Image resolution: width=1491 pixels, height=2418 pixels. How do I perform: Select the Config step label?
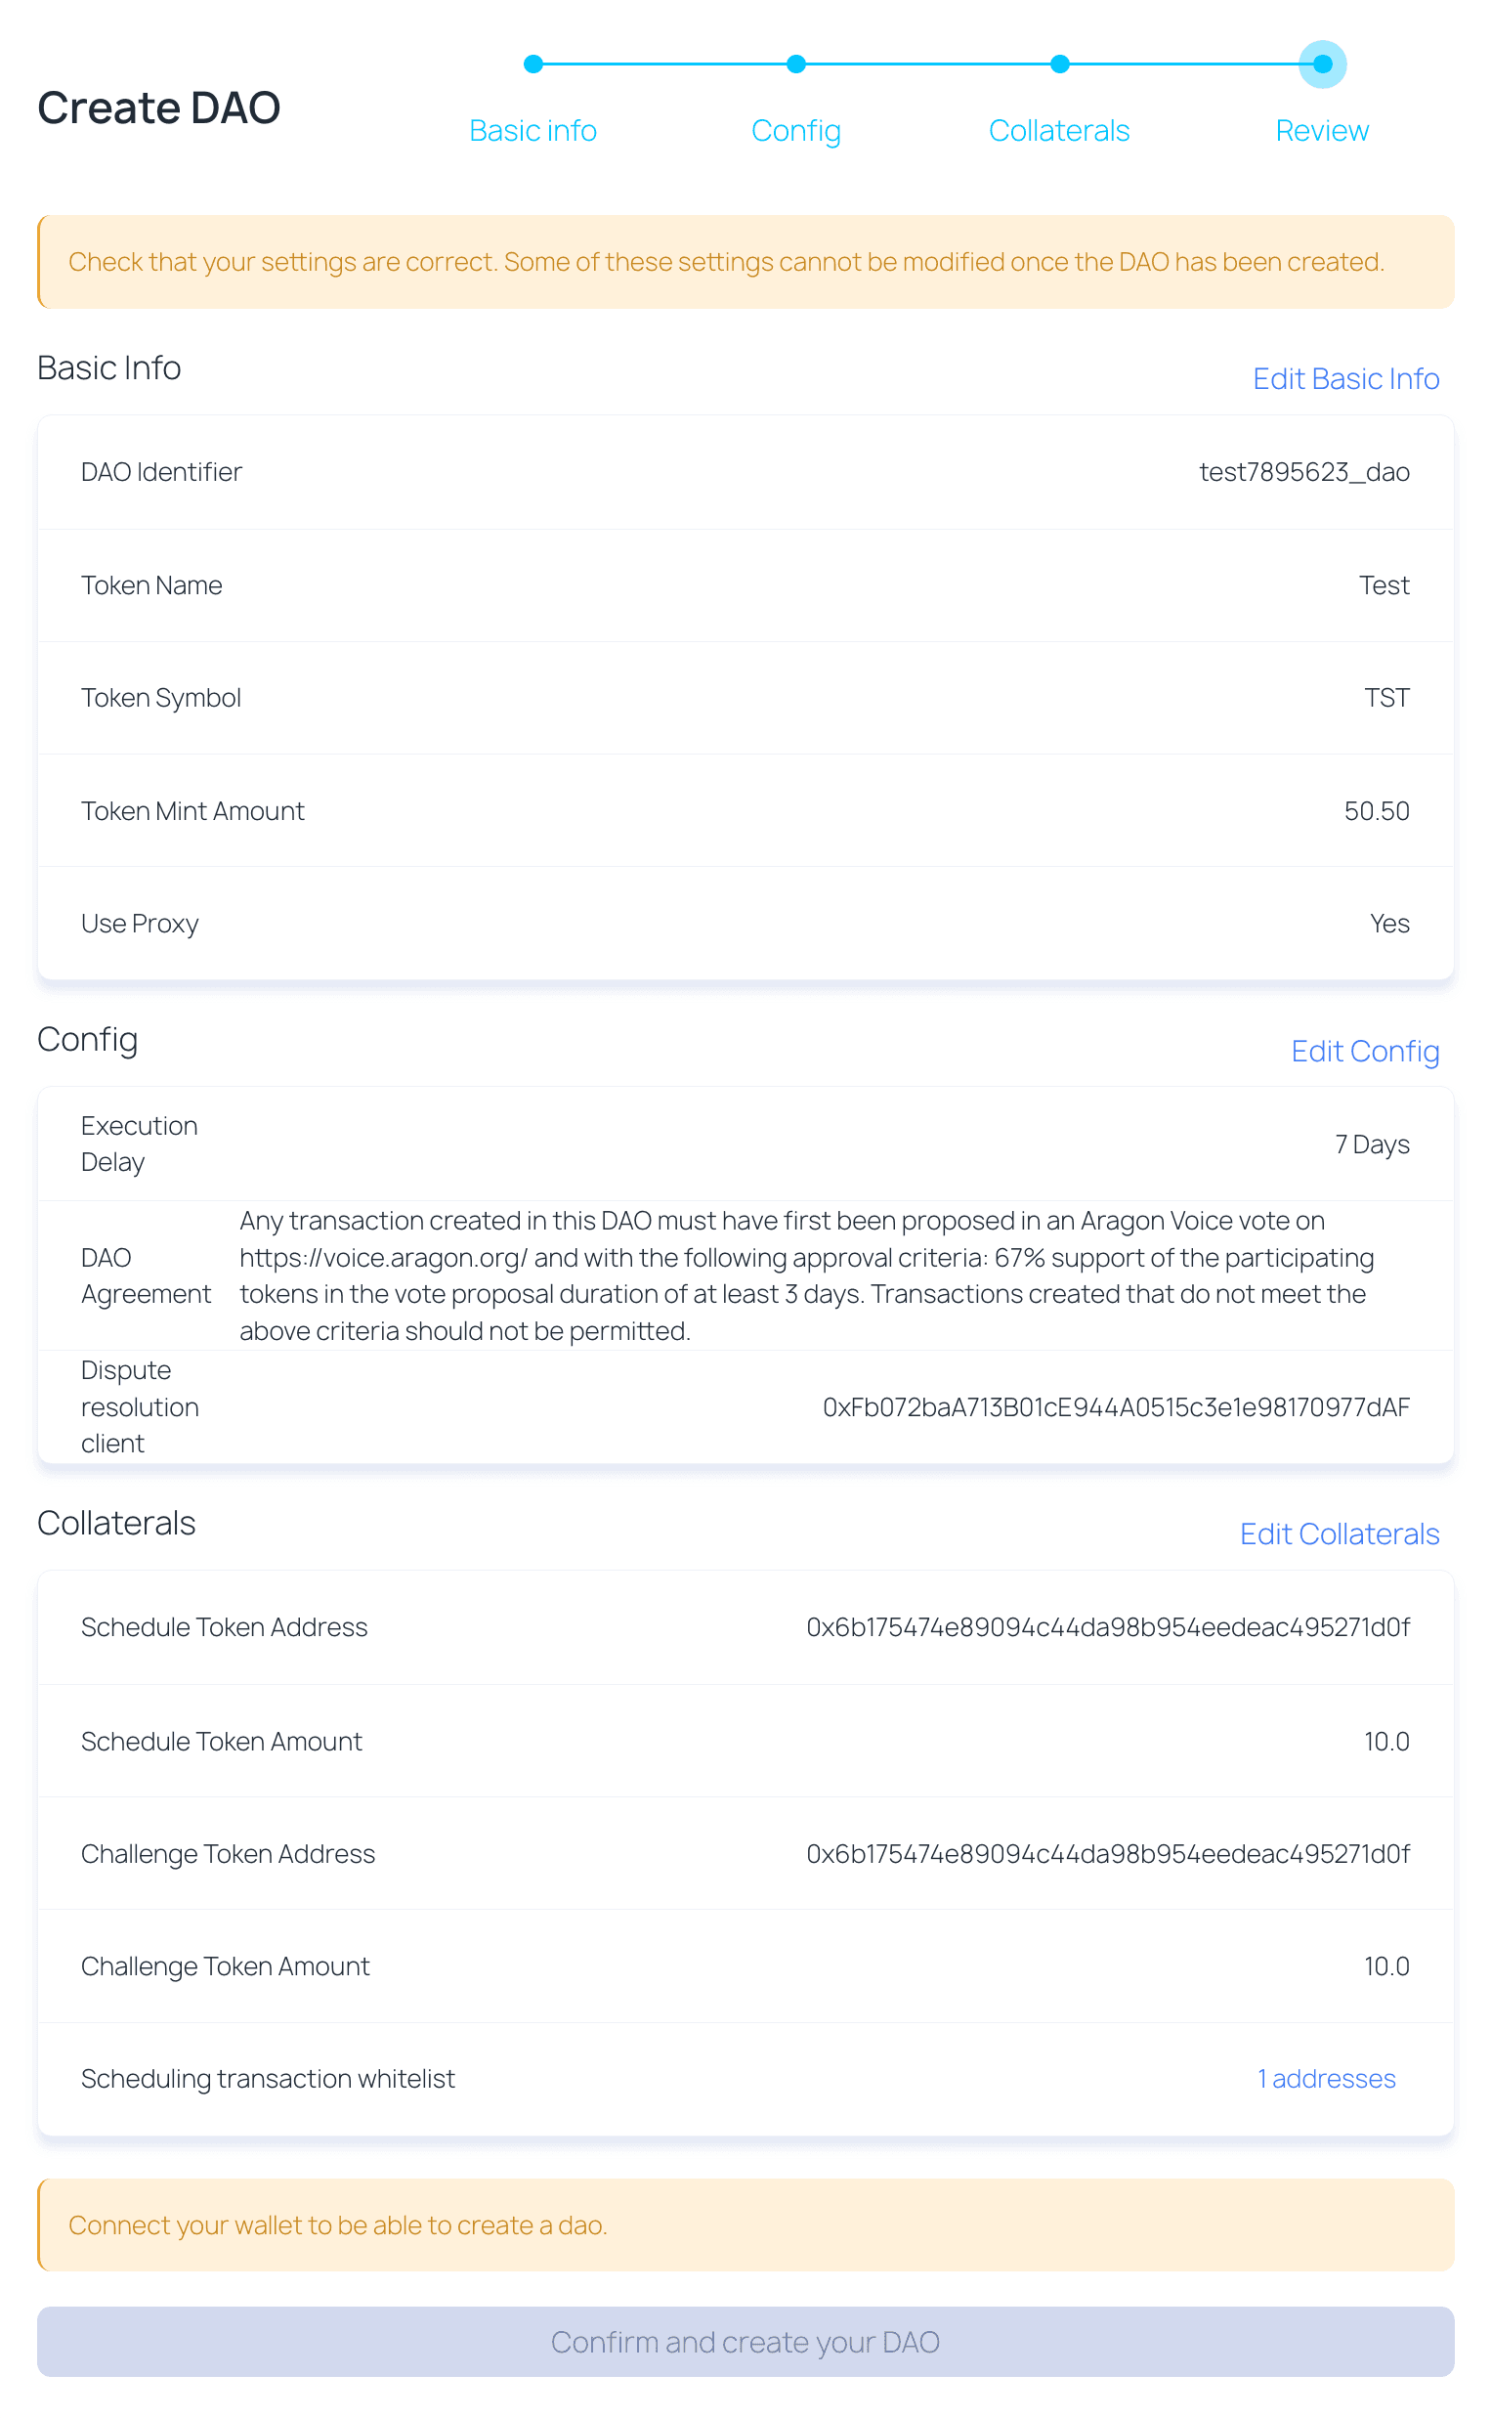coord(795,129)
